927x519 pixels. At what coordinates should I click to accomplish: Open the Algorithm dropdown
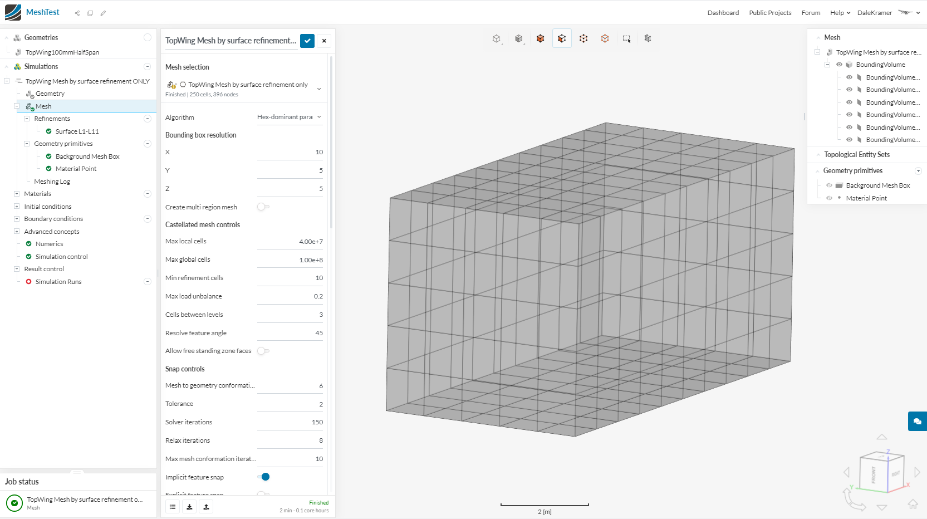(289, 117)
